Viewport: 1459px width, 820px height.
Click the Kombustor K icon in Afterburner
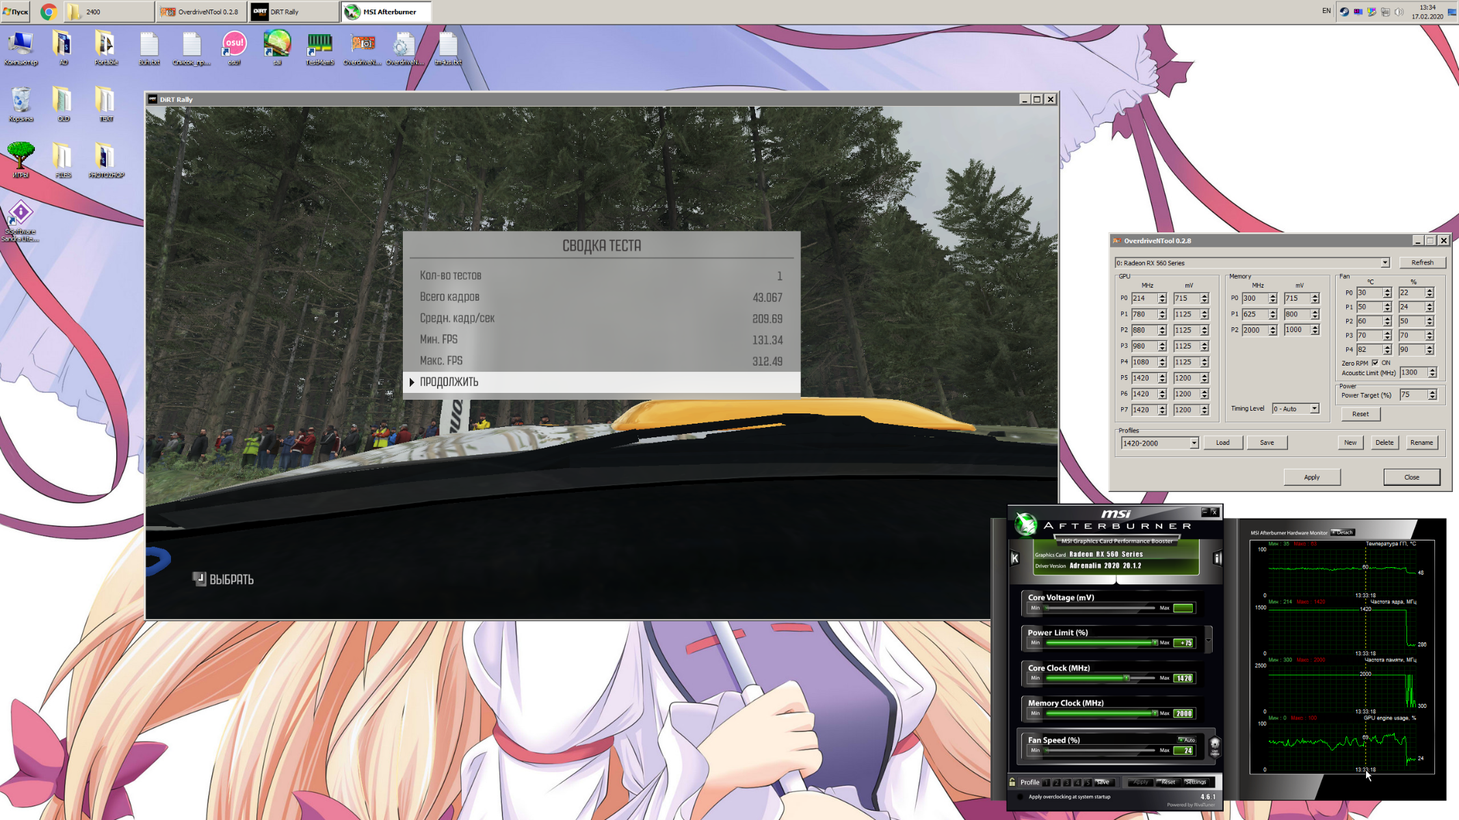1015,558
